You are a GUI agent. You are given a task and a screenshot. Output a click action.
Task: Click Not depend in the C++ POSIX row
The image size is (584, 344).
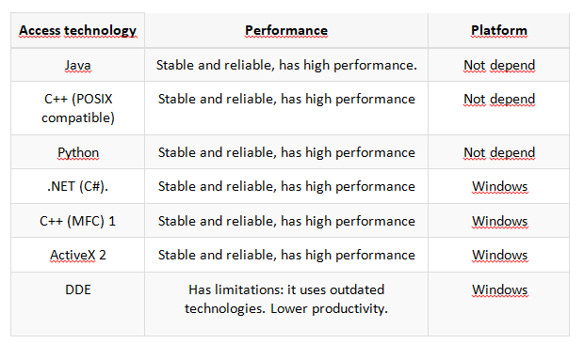tap(499, 99)
